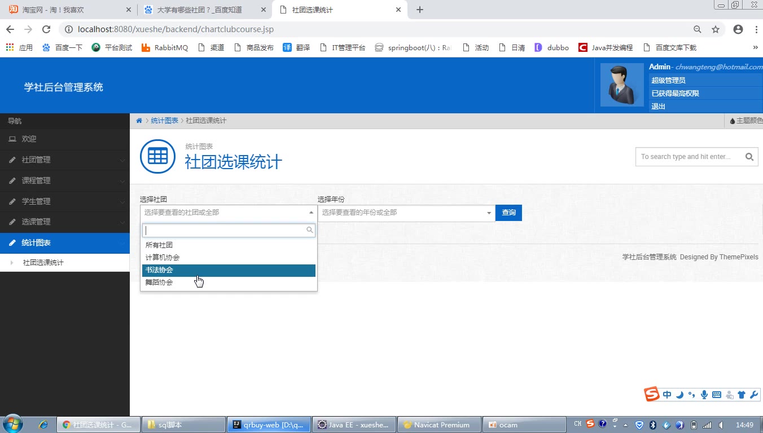This screenshot has height=433, width=763.
Task: Click the Sogou toolbar soft keyboard icon
Action: (x=717, y=395)
